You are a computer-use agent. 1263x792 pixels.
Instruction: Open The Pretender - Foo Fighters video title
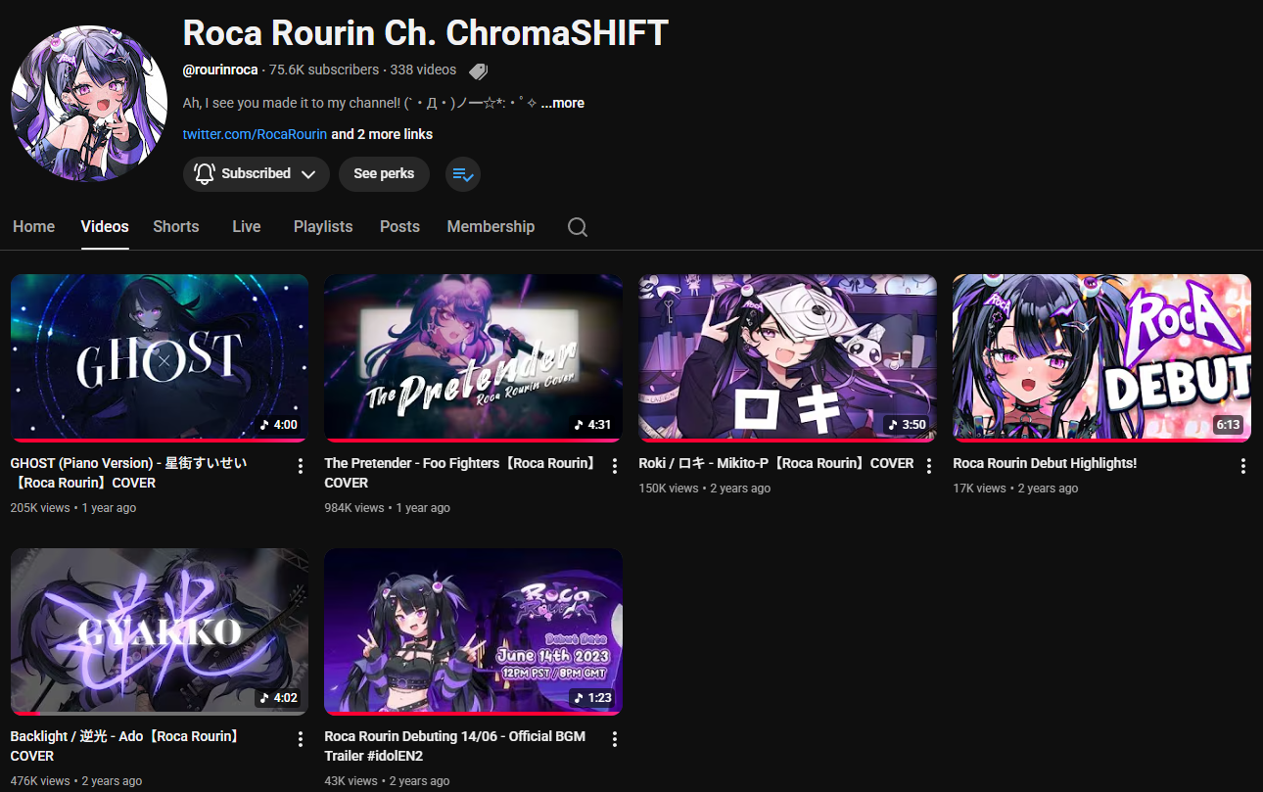click(460, 473)
